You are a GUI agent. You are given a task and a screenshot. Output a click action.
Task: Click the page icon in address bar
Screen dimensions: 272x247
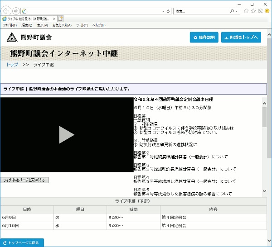pos(24,11)
